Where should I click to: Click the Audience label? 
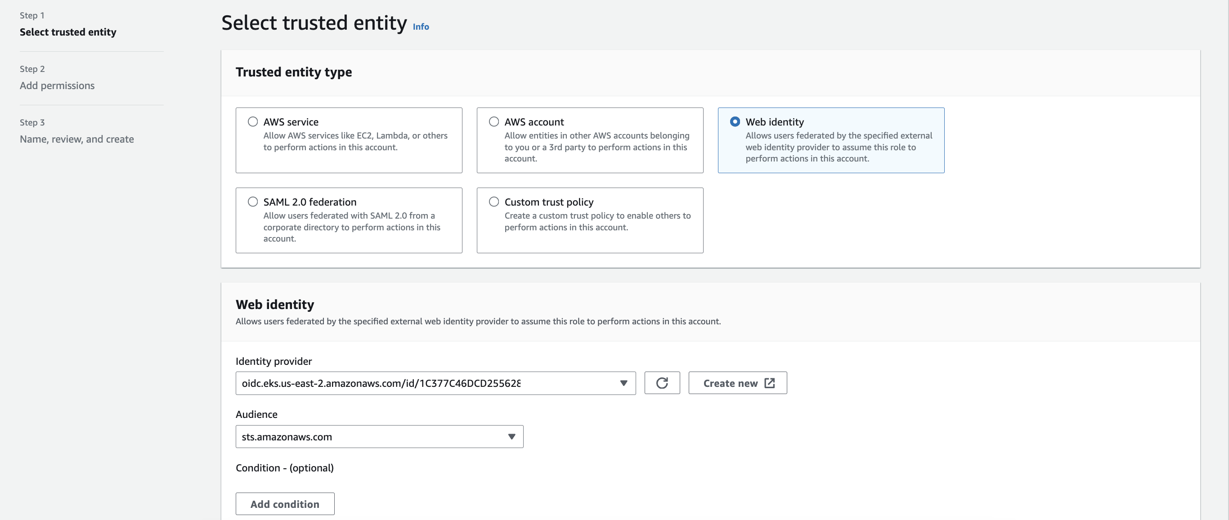257,414
